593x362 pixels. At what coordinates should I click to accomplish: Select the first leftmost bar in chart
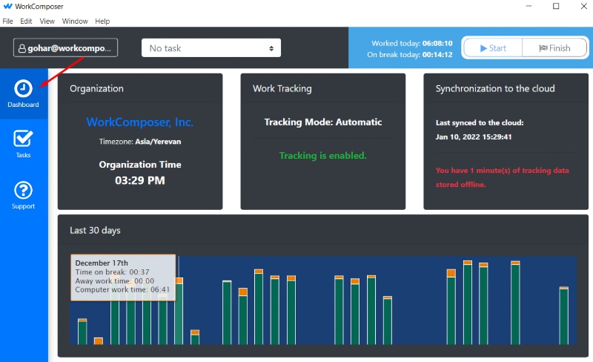(x=82, y=332)
